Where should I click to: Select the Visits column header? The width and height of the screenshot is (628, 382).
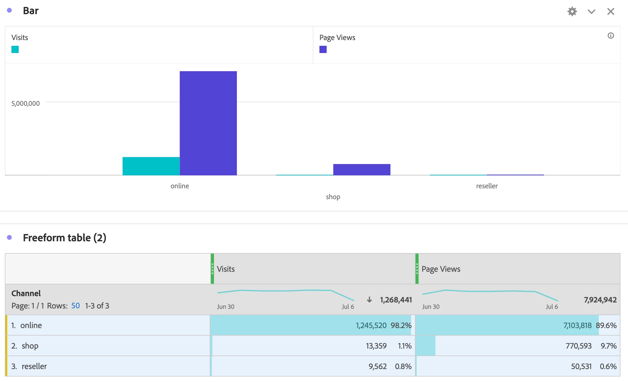click(226, 269)
